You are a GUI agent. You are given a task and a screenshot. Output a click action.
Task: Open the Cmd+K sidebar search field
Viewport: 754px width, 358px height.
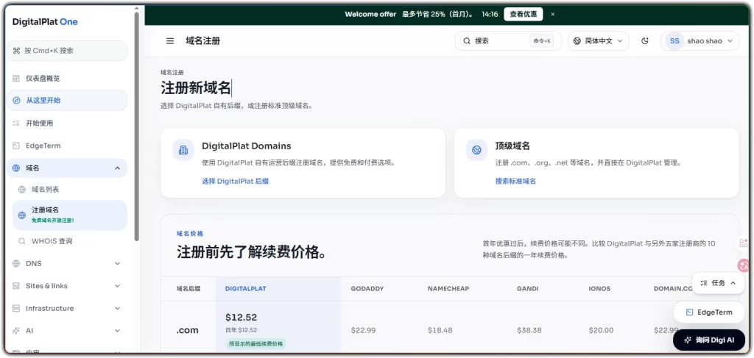click(67, 51)
